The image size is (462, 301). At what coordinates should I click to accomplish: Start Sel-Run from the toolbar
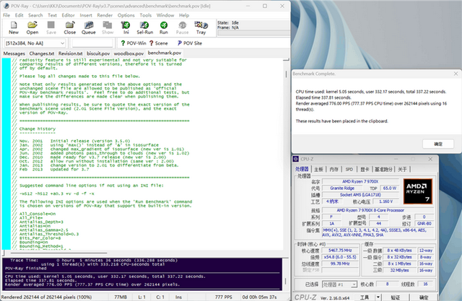tap(144, 28)
